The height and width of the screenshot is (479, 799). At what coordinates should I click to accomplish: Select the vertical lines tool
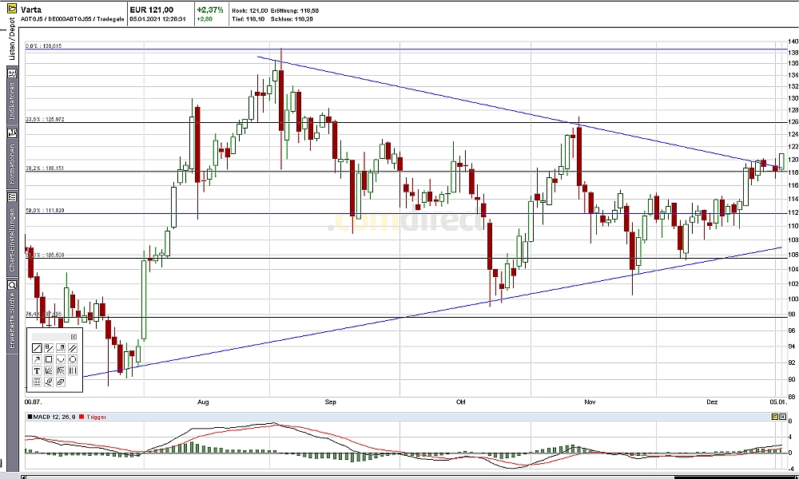pos(73,371)
